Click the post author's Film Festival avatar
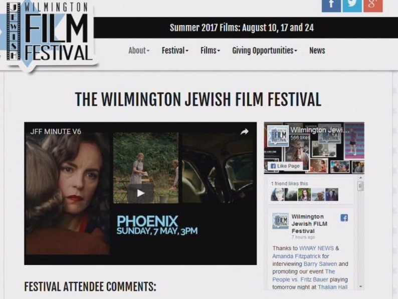 coord(280,221)
